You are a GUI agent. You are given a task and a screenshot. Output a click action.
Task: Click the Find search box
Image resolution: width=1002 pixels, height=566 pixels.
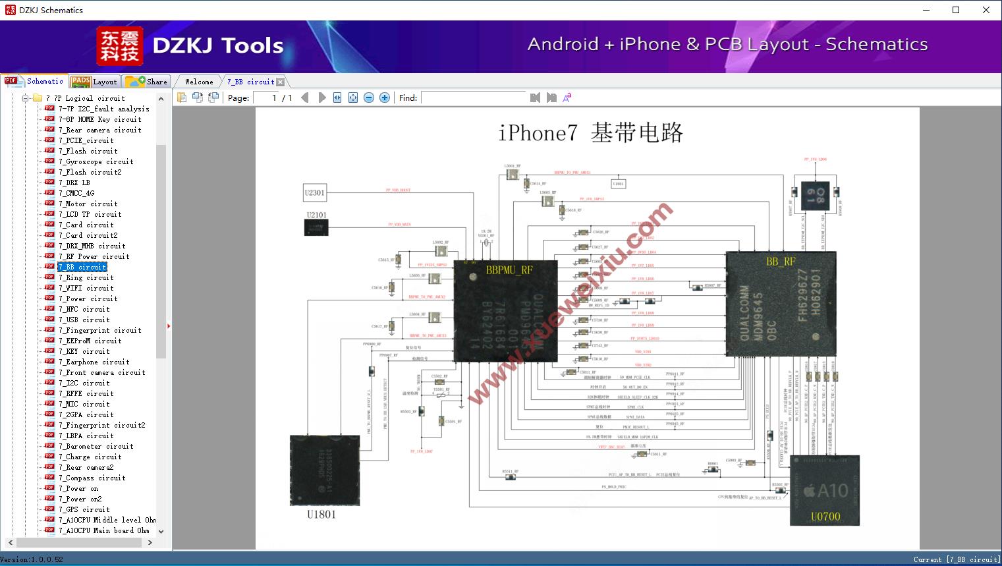pos(474,98)
